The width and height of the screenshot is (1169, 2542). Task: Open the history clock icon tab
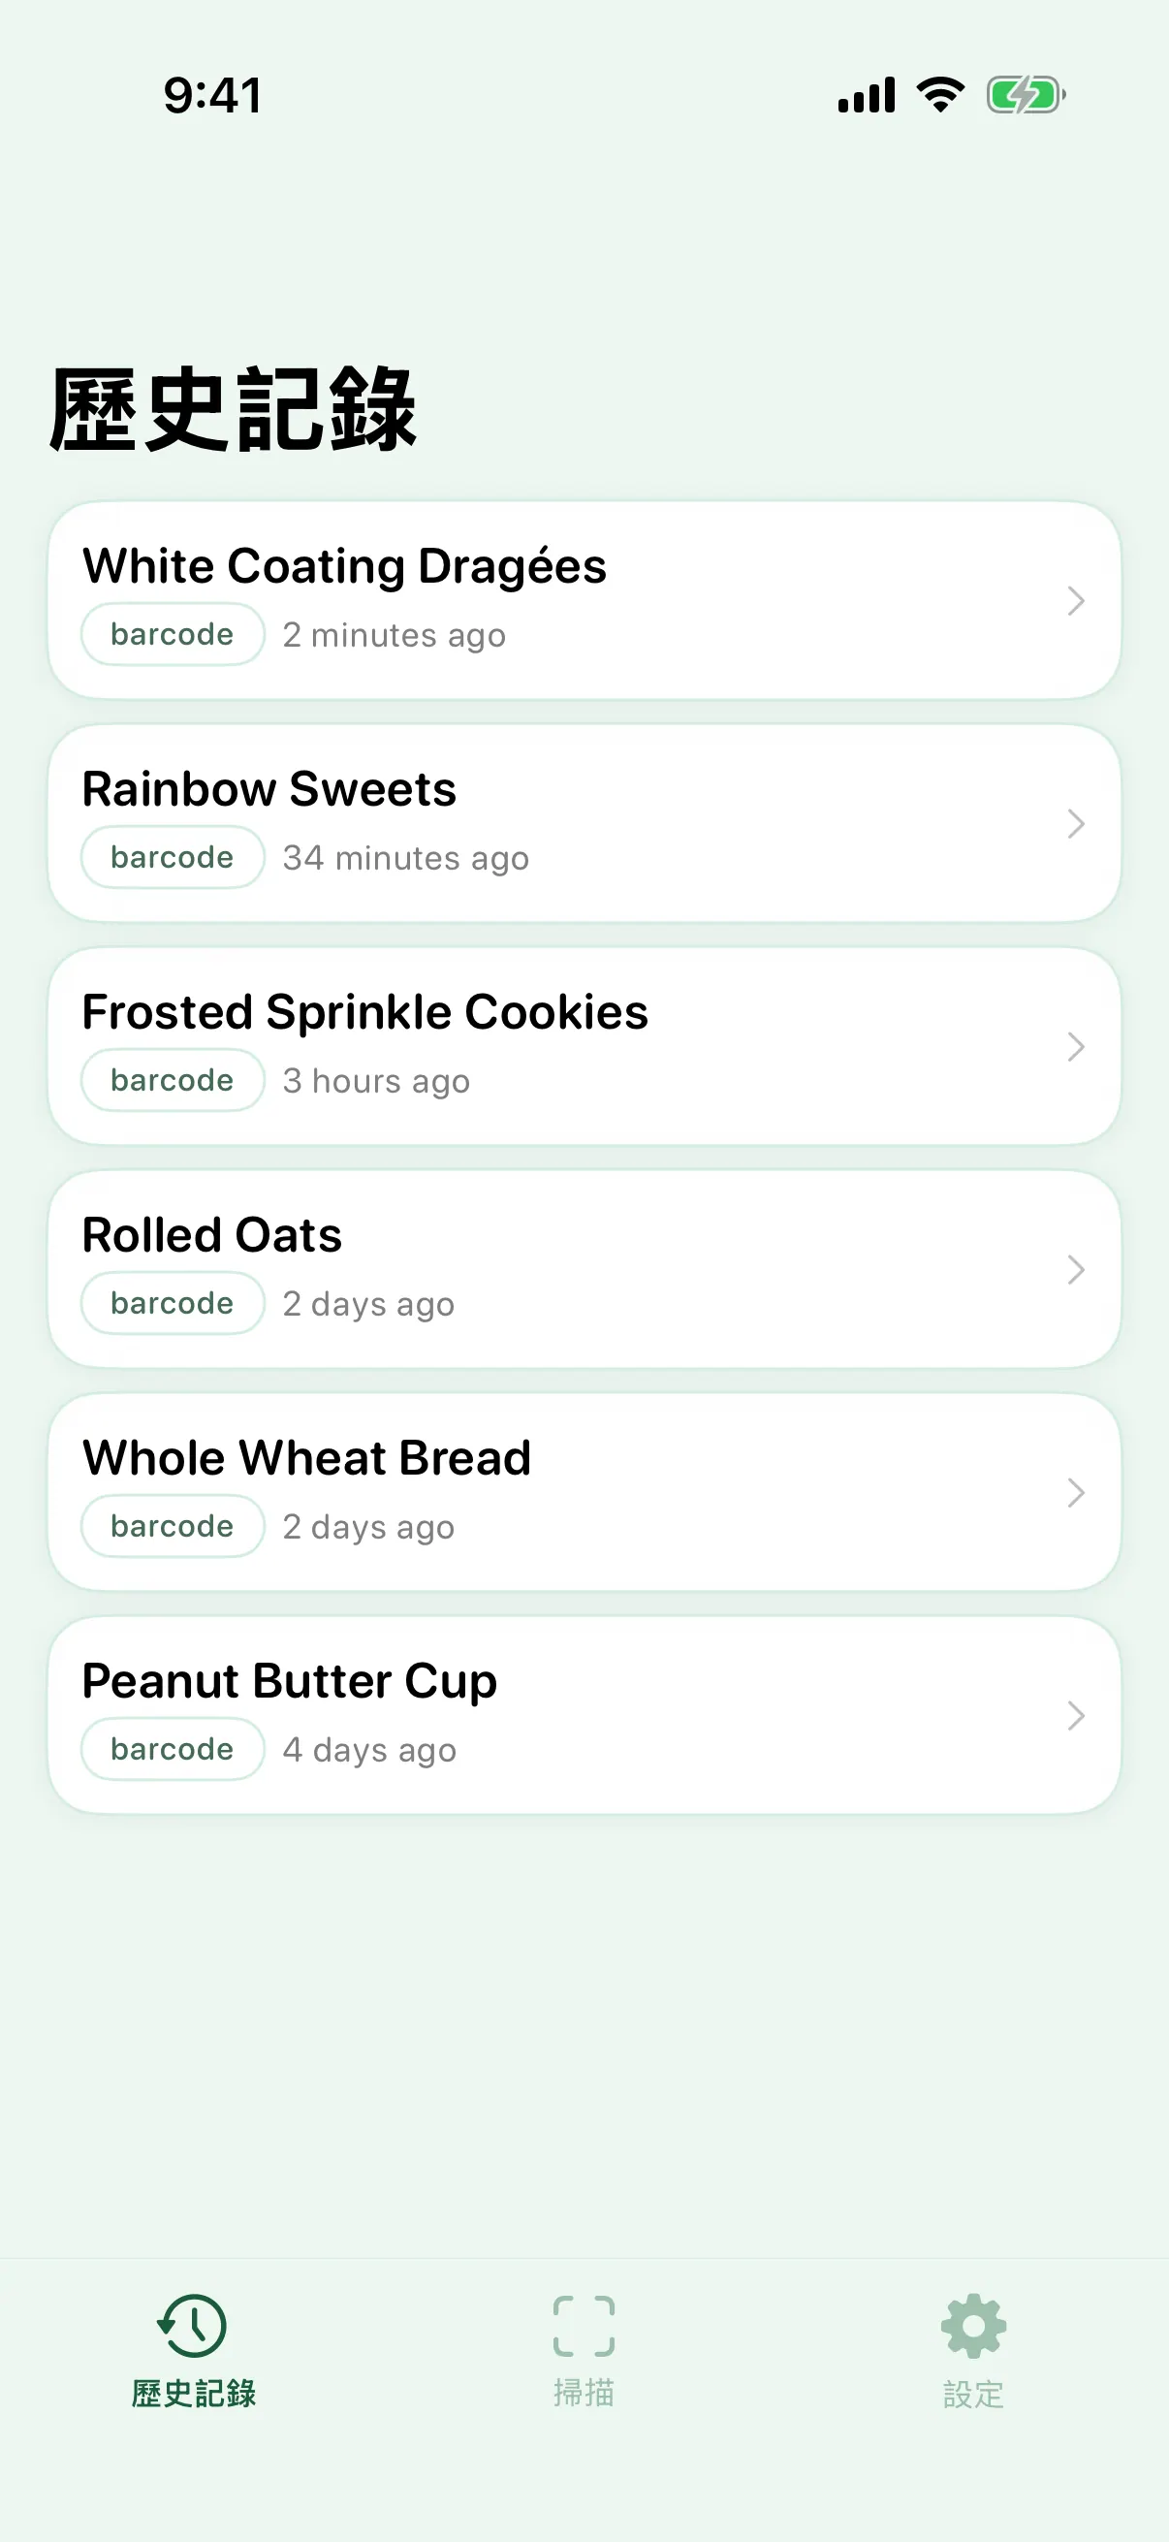click(x=192, y=2326)
